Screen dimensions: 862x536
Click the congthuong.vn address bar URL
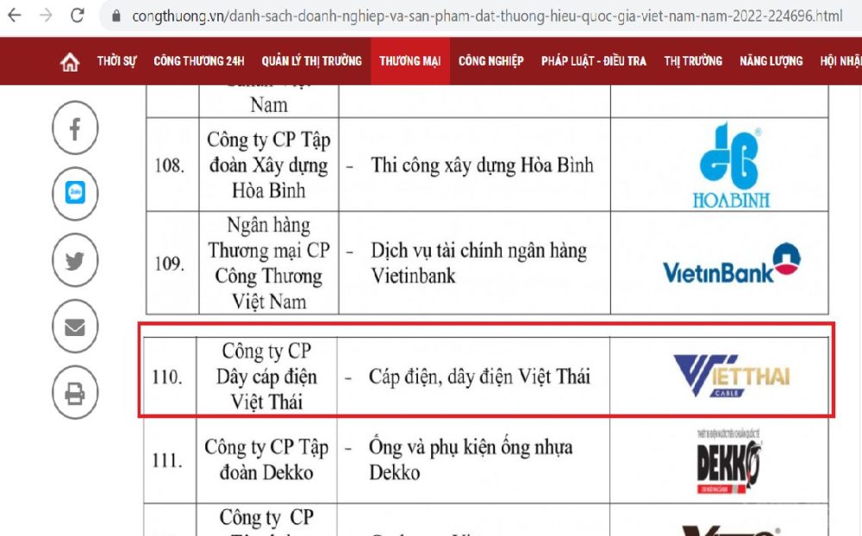coord(486,16)
